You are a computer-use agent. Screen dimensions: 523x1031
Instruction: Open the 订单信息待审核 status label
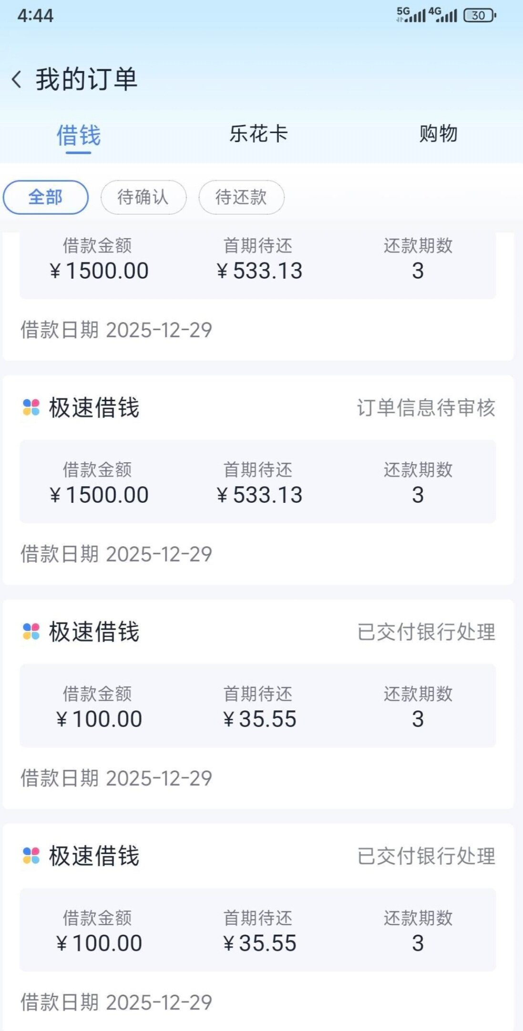(x=426, y=408)
